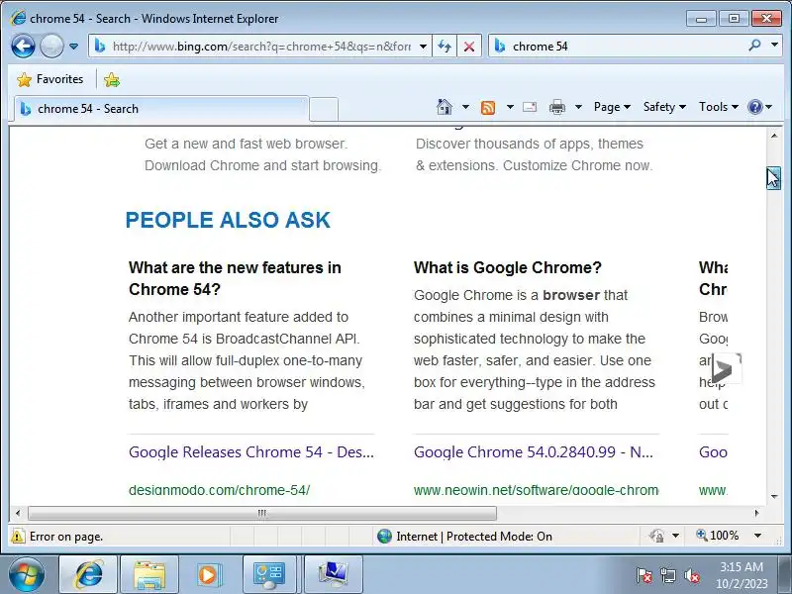Click the Control Panel taskbar icon
Image resolution: width=792 pixels, height=594 pixels.
tap(269, 575)
